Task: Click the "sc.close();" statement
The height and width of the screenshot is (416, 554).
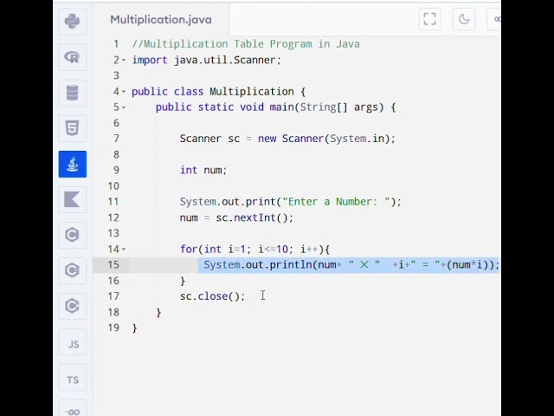Action: click(212, 296)
